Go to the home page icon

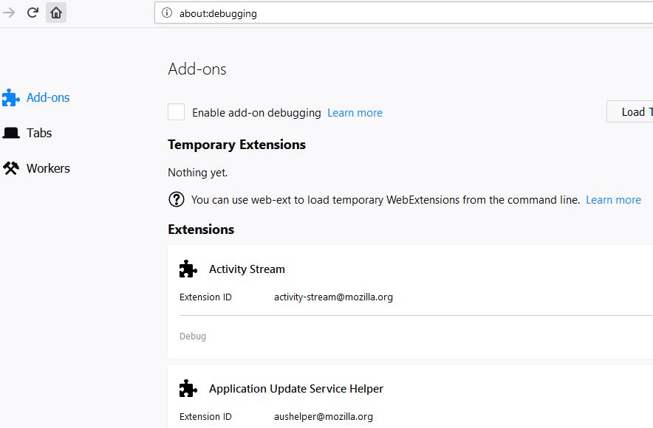[x=56, y=13]
